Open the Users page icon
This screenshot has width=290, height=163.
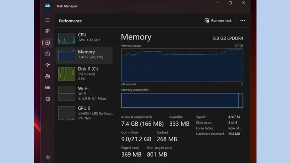pos(47,76)
